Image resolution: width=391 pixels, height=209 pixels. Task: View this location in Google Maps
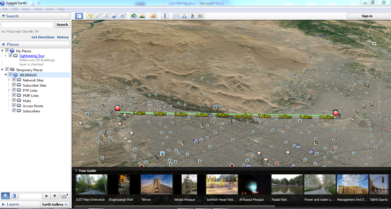pos(192,16)
